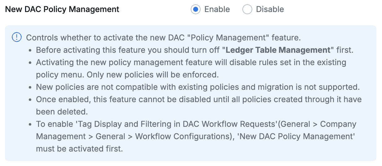Click the bullet starting "Once enabled, this feature"
This screenshot has height=166, width=382.
(x=199, y=99)
